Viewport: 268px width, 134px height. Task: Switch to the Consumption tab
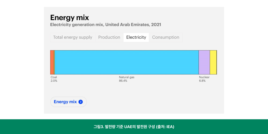[166, 37]
